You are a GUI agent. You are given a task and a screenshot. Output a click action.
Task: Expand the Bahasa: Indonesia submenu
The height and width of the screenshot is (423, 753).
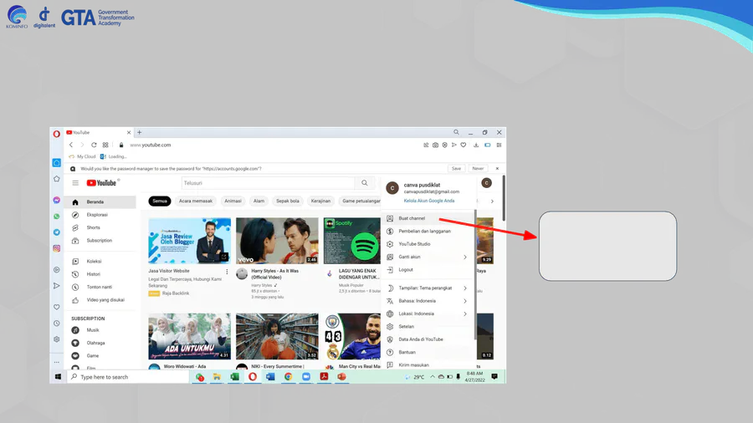(x=465, y=301)
